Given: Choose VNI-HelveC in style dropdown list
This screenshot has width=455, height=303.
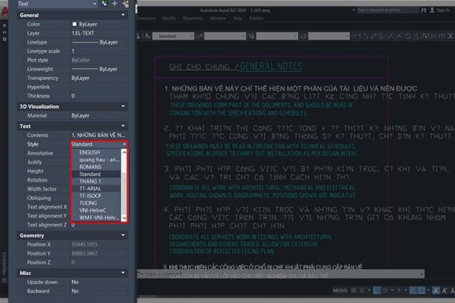Looking at the screenshot, I should click(x=93, y=210).
